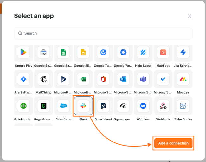Focus the Search apps input field
206x162 pixels.
(x=103, y=33)
